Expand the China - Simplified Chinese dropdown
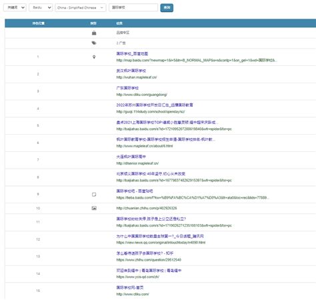316x300 pixels. 81,7
